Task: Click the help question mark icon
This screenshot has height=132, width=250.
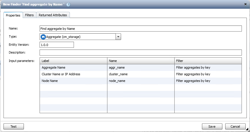Action: click(x=68, y=5)
